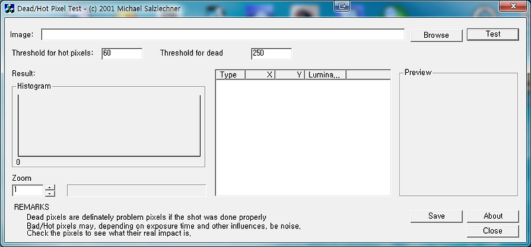This screenshot has height=247, width=531.
Task: Click the dead pixels threshold field
Action: click(271, 54)
